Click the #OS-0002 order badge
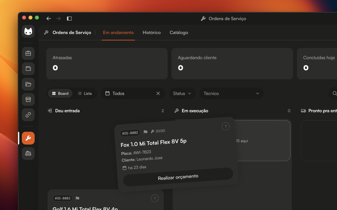337x210 pixels. pos(130,133)
